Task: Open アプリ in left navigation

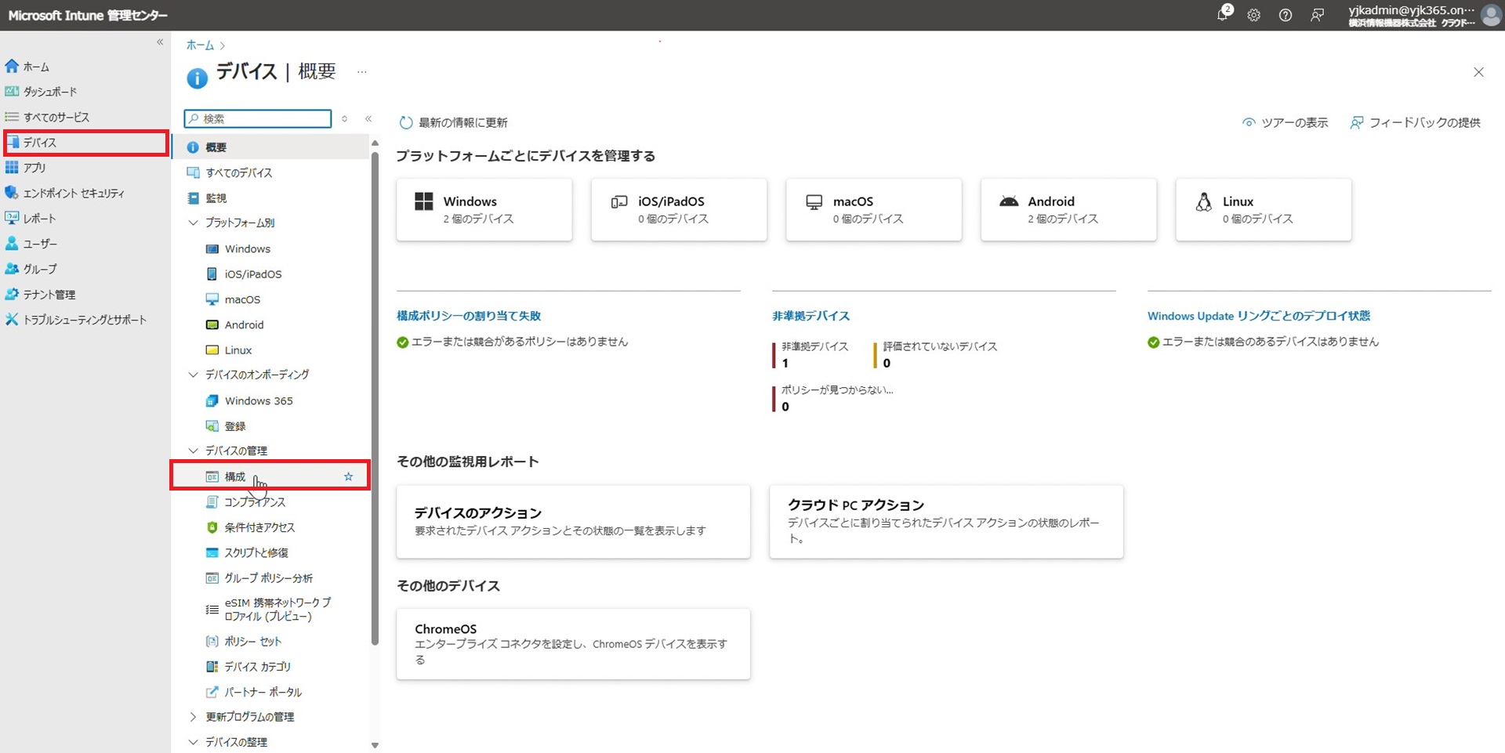Action: (34, 168)
